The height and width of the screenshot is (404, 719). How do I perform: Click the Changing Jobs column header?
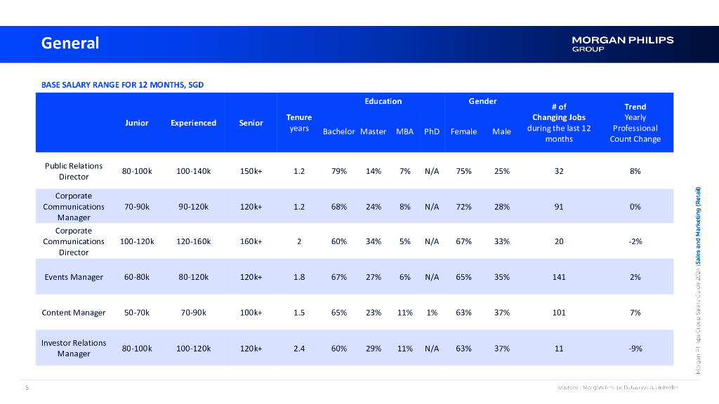pos(559,123)
